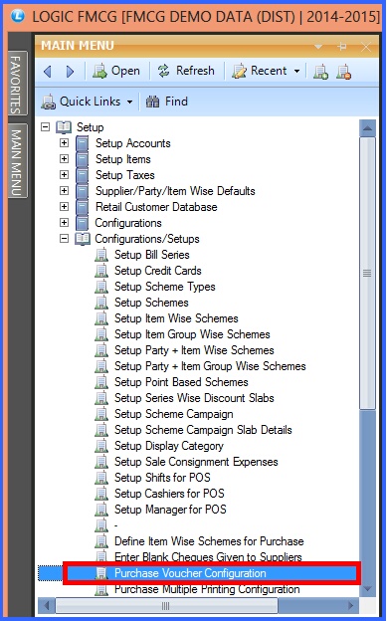Expand the Quick Links dropdown arrow
Screen dimensions: 387x621
pyautogui.click(x=129, y=103)
